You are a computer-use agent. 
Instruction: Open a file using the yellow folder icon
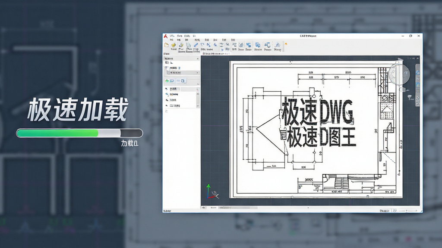[x=174, y=45]
